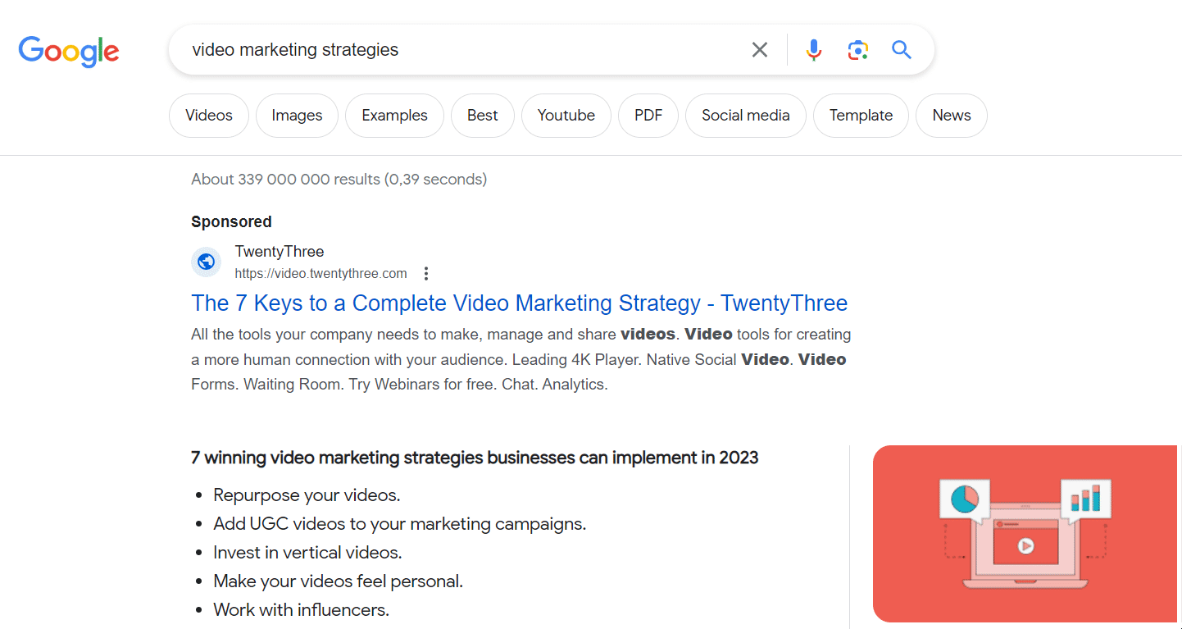Apply the Template filter chip
The image size is (1182, 629).
click(860, 116)
